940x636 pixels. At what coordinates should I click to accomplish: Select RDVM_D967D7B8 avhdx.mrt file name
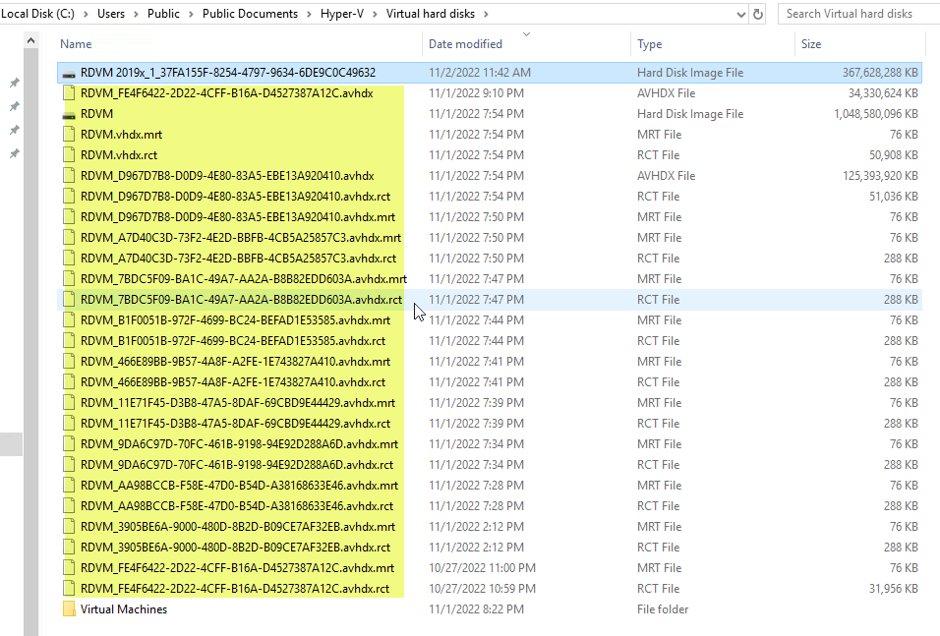pyautogui.click(x=238, y=217)
